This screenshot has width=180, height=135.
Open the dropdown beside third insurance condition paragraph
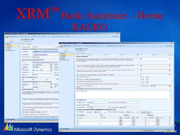pyautogui.click(x=170, y=70)
